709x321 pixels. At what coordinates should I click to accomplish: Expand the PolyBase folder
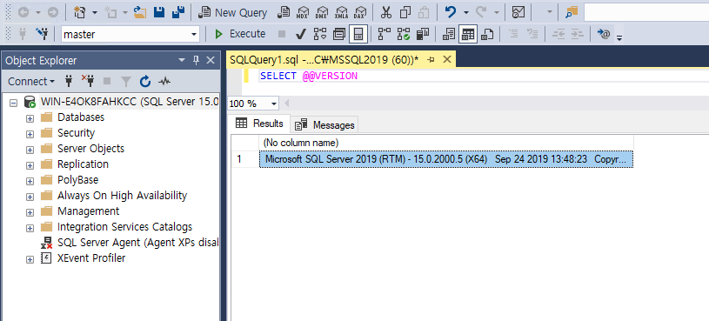coord(30,181)
